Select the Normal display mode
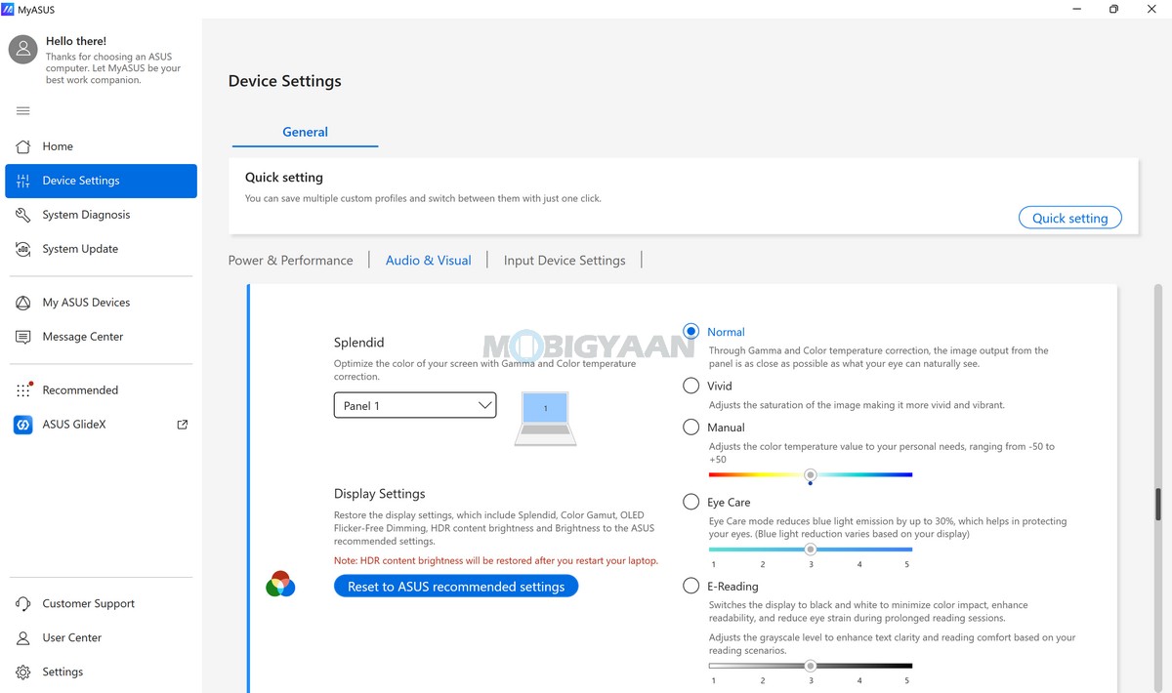This screenshot has width=1172, height=693. tap(691, 332)
